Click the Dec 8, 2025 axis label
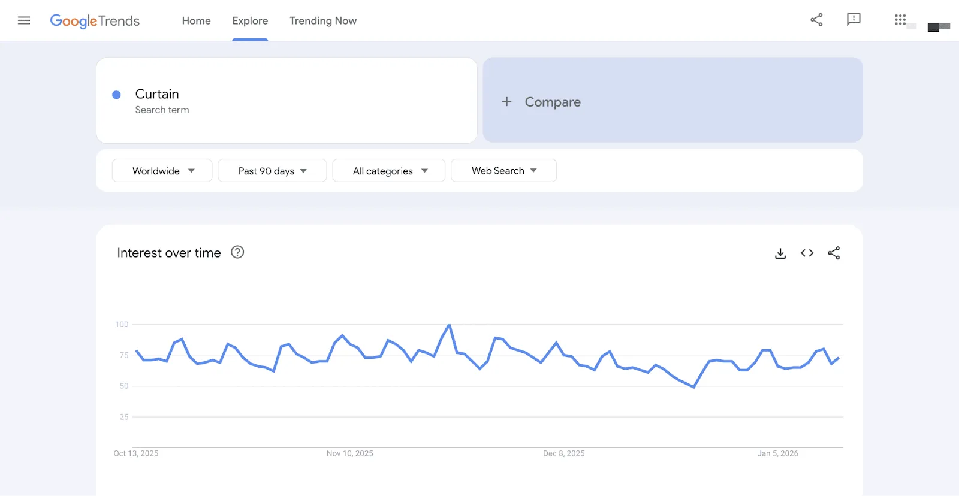The width and height of the screenshot is (959, 496). click(x=564, y=453)
